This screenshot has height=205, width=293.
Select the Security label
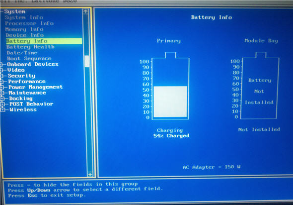(21, 76)
